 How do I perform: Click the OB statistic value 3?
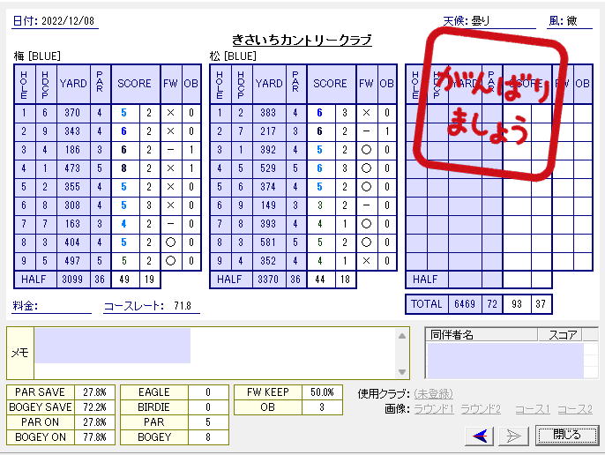coord(322,407)
